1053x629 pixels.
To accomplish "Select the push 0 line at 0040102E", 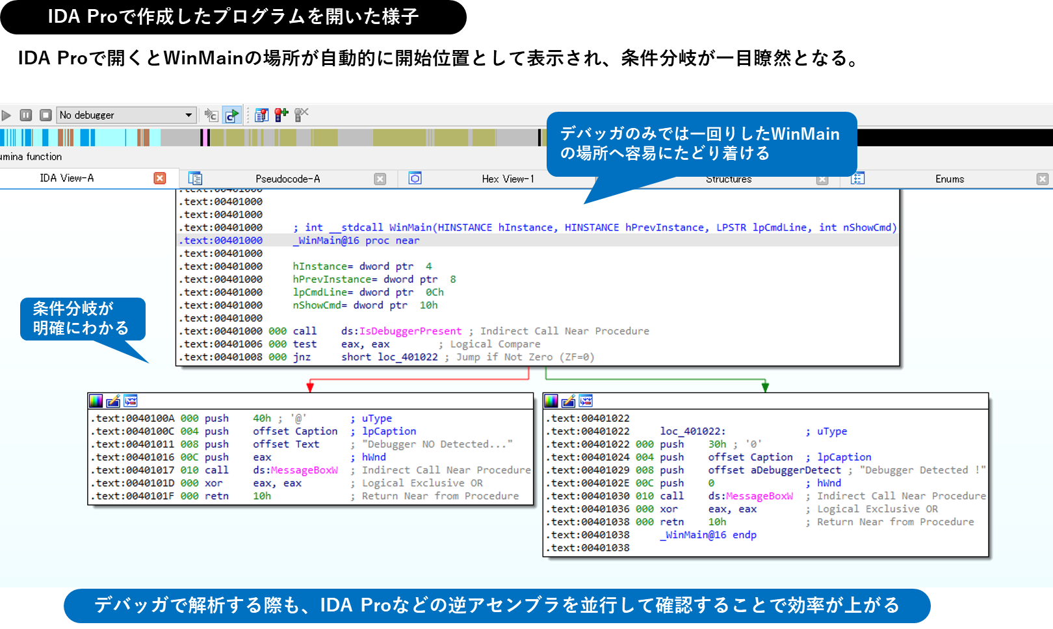I will point(687,483).
